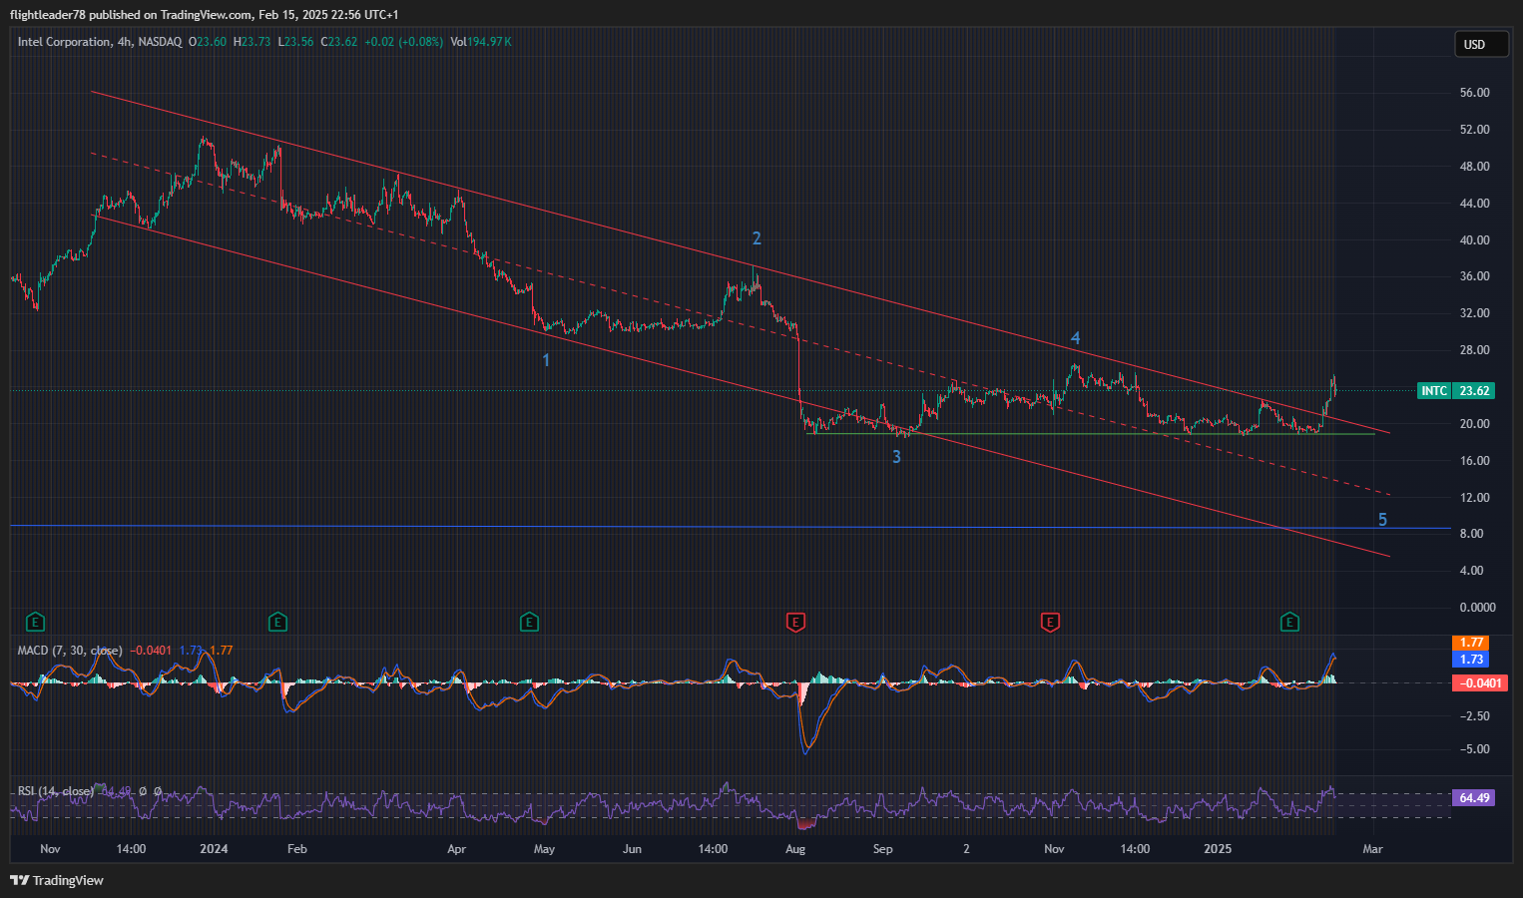Viewport: 1523px width, 898px height.
Task: Click the green earnings marker near May
Action: click(529, 623)
